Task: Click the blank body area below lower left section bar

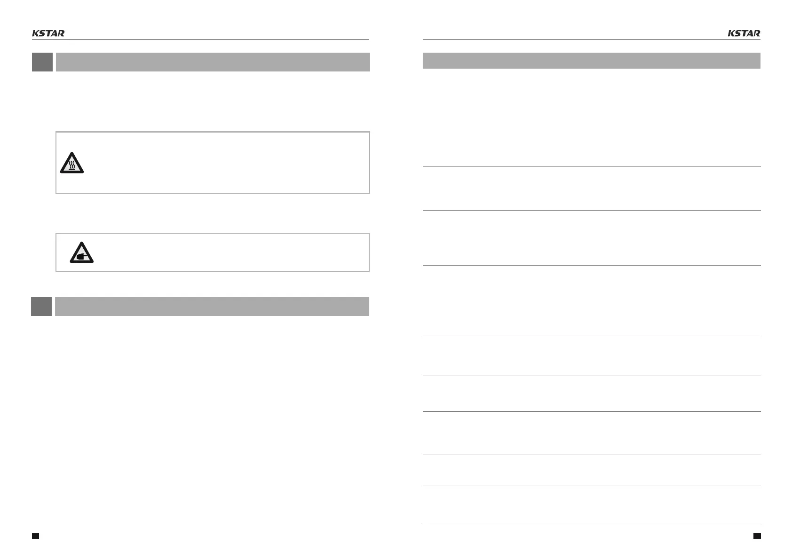Action: click(200, 418)
